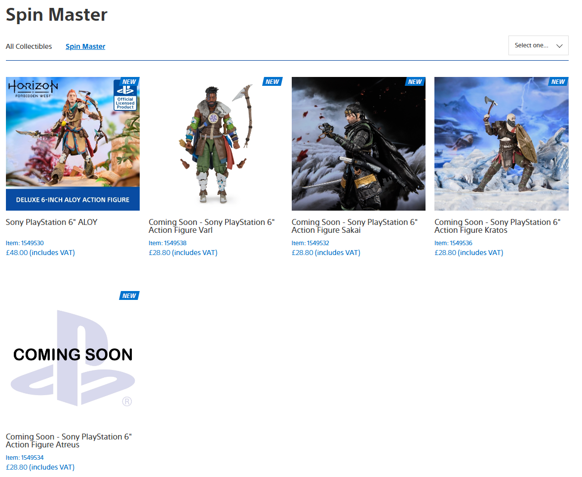Viewport: 582px width, 477px height.
Task: View the Sakai action figure image
Action: 358,144
